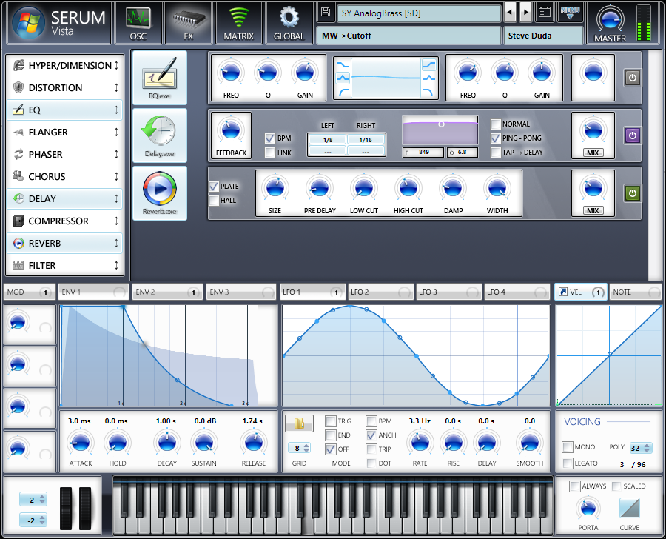The image size is (666, 539).
Task: Open the MATRIX page icon
Action: [239, 23]
